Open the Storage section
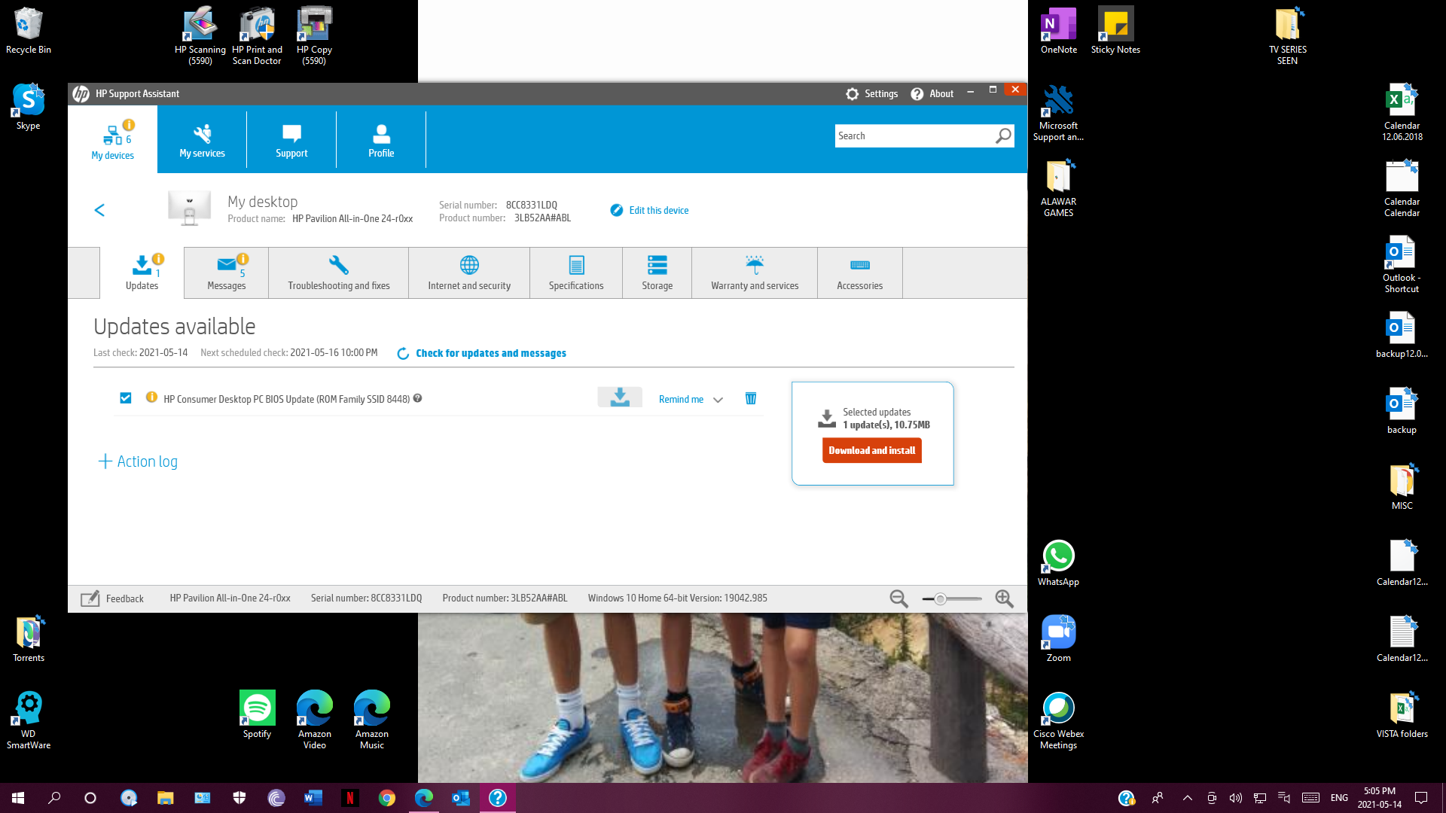This screenshot has width=1446, height=813. [656, 273]
